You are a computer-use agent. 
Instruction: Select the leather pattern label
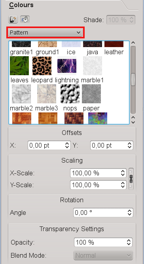tap(114, 52)
